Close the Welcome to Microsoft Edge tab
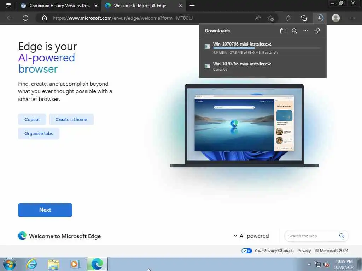This screenshot has height=271, width=362. click(181, 6)
